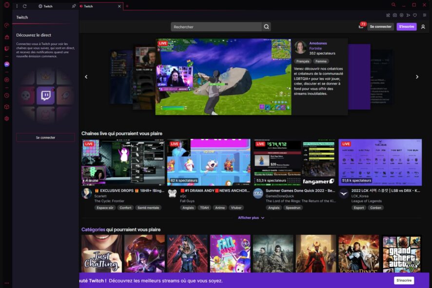Screen dimensions: 432x288
Task: Click S'inscrire in Twitch header
Action: coord(406,26)
